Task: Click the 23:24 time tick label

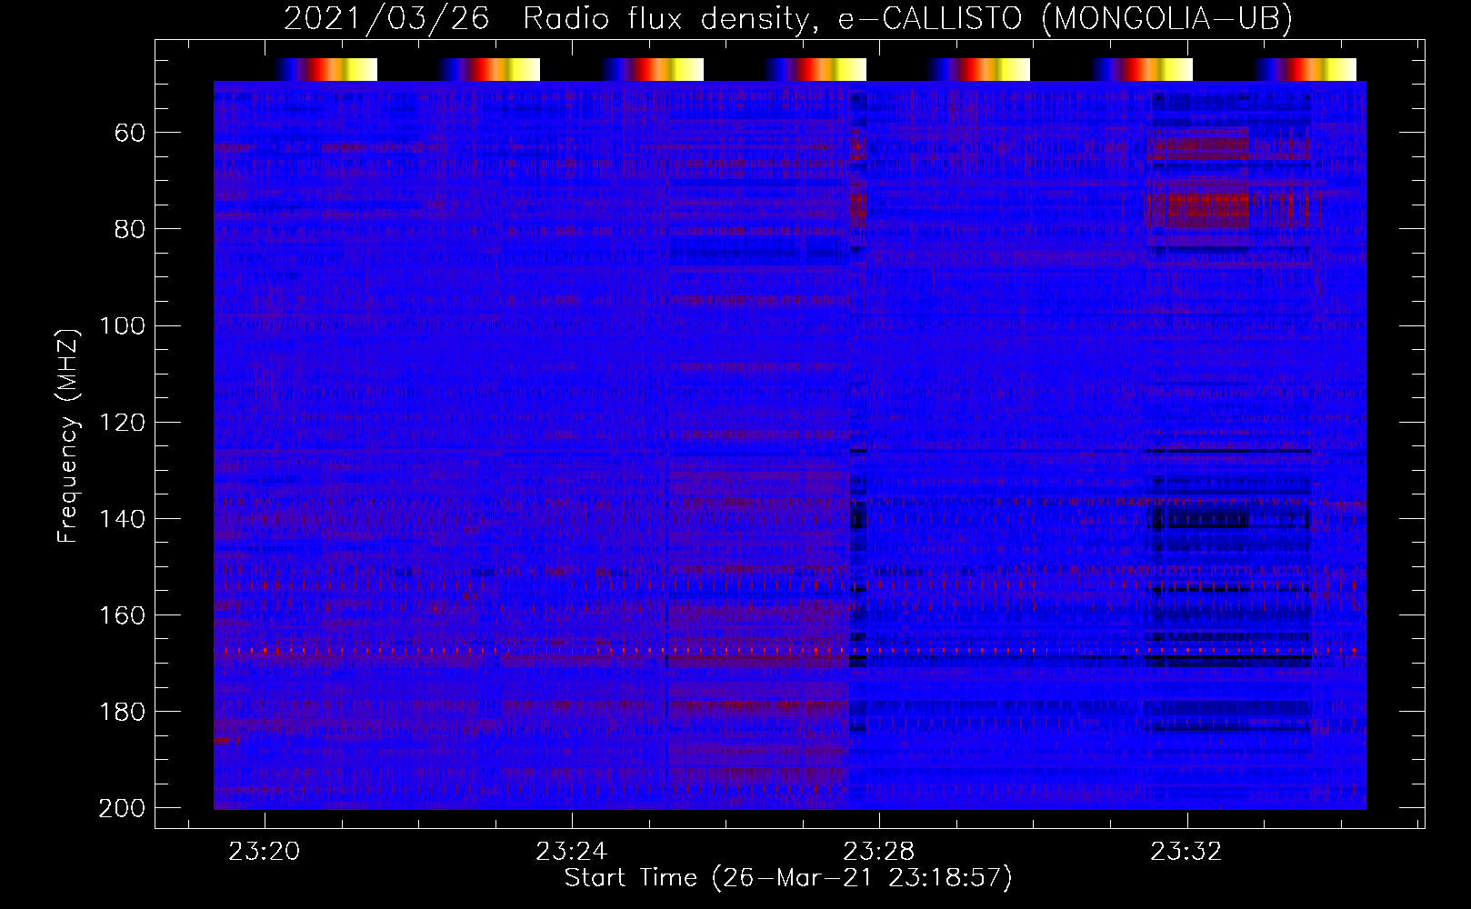Action: (571, 852)
